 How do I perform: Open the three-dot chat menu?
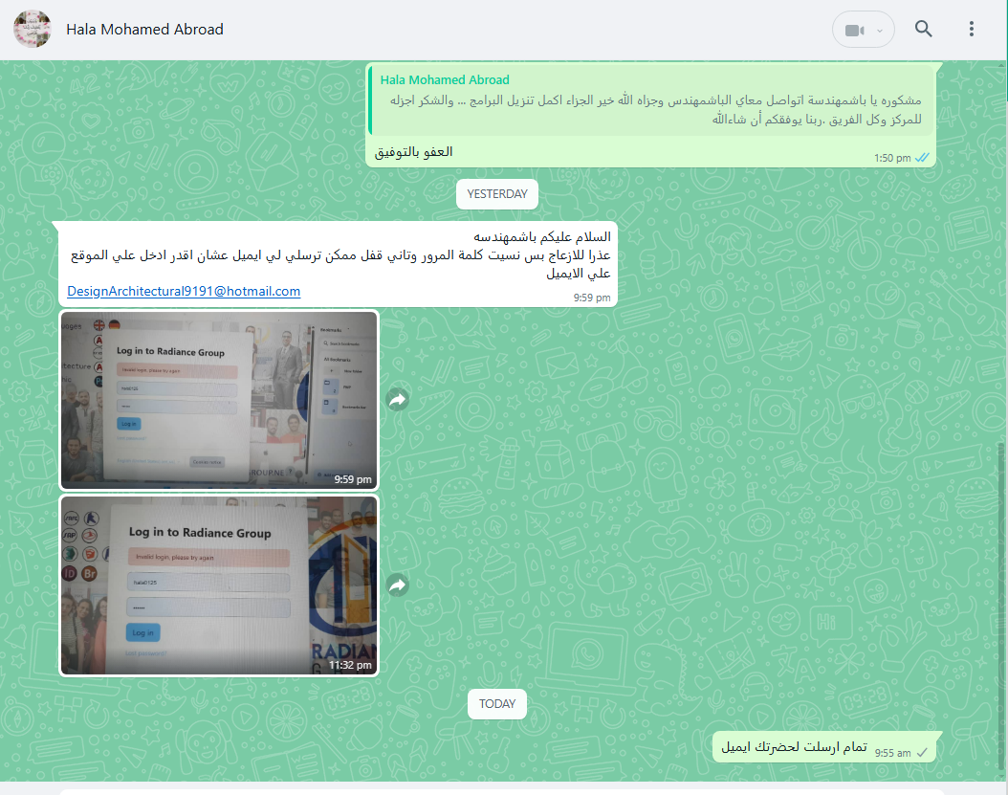pos(972,29)
